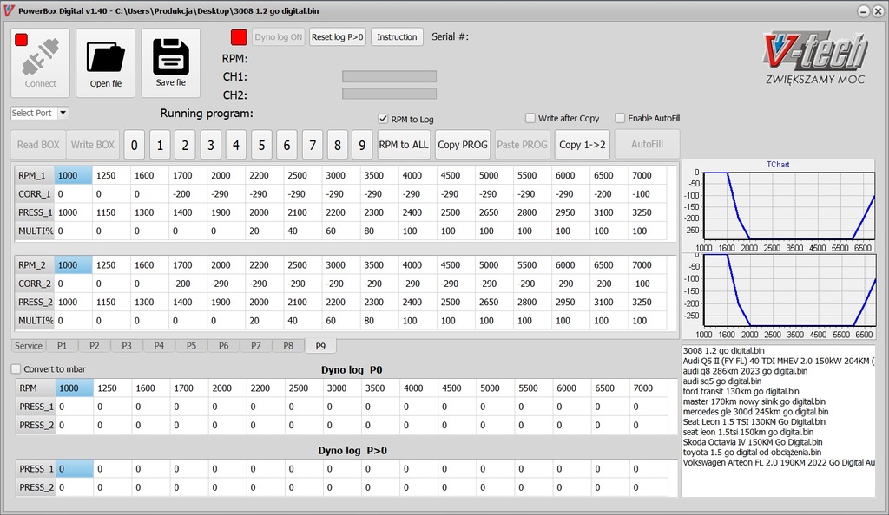Click the Read BOX button

pos(37,144)
